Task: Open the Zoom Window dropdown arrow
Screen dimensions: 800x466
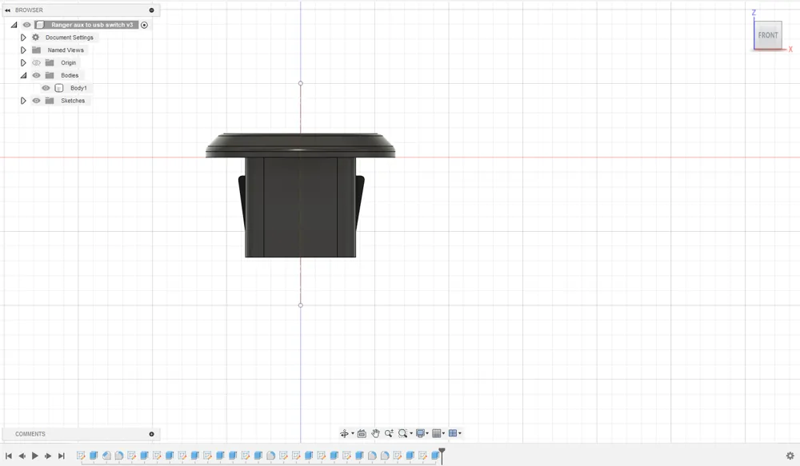Action: tap(410, 434)
